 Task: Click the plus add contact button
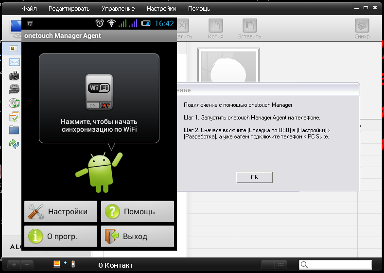coord(14,265)
